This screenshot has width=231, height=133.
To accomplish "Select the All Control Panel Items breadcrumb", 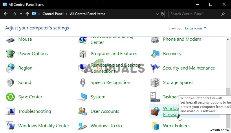I will pyautogui.click(x=87, y=14).
